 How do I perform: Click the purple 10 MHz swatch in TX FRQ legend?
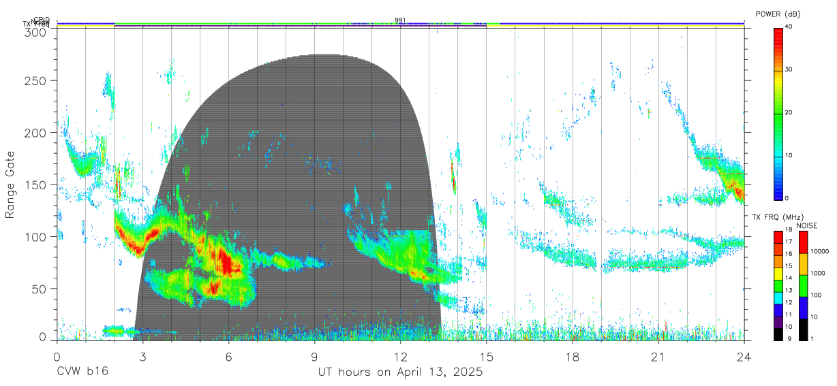[778, 323]
